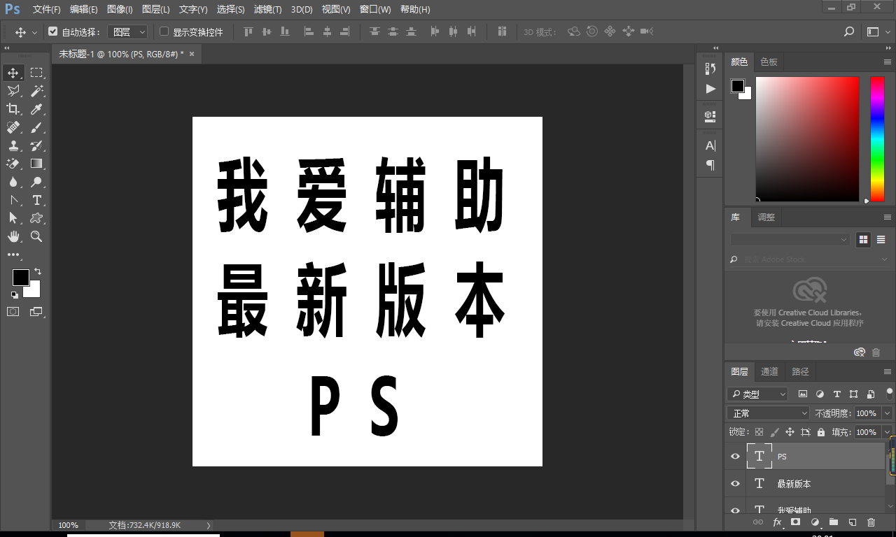Select the Hand tool
896x537 pixels.
point(13,236)
